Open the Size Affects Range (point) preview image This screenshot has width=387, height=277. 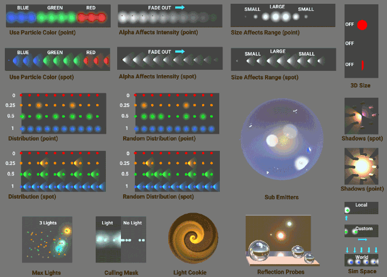283,15
